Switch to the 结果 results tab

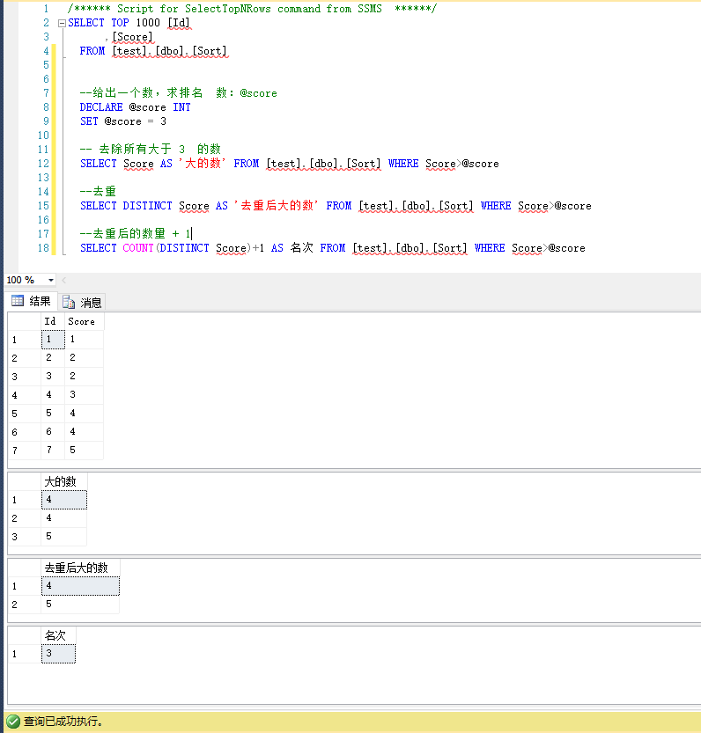pyautogui.click(x=32, y=302)
